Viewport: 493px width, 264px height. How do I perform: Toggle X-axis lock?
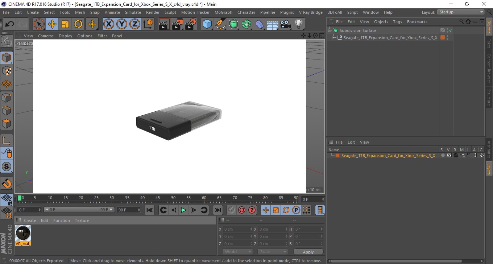click(108, 24)
